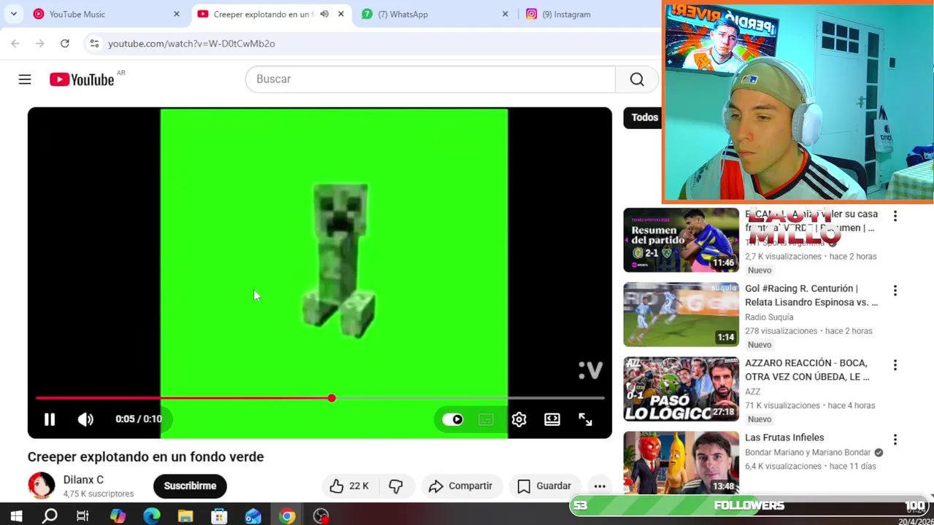Viewport: 934px width, 525px height.
Task: Click the search magnifier button
Action: pos(637,79)
